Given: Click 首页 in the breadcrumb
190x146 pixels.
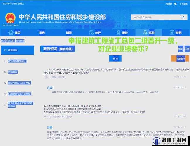Looking at the screenshot, I should pos(3,41).
